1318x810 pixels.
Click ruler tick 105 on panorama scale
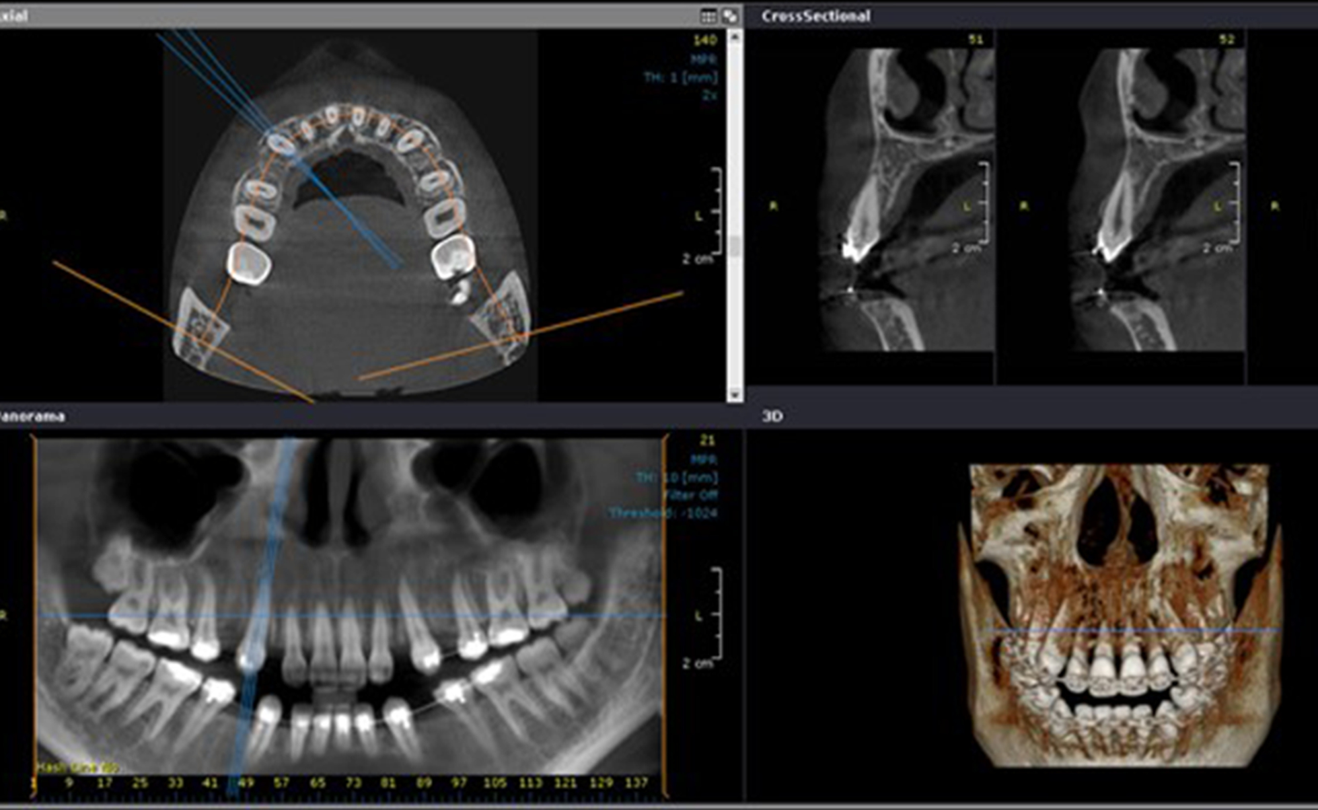pyautogui.click(x=495, y=783)
